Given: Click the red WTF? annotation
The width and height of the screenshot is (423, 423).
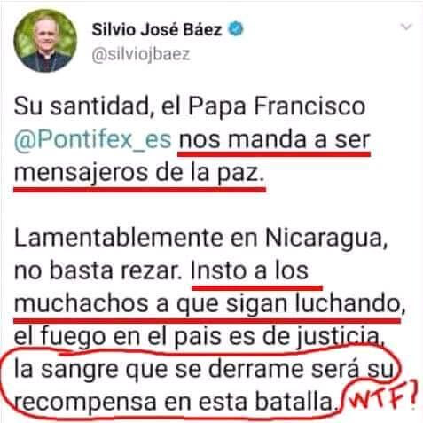Looking at the screenshot, I should tap(383, 396).
